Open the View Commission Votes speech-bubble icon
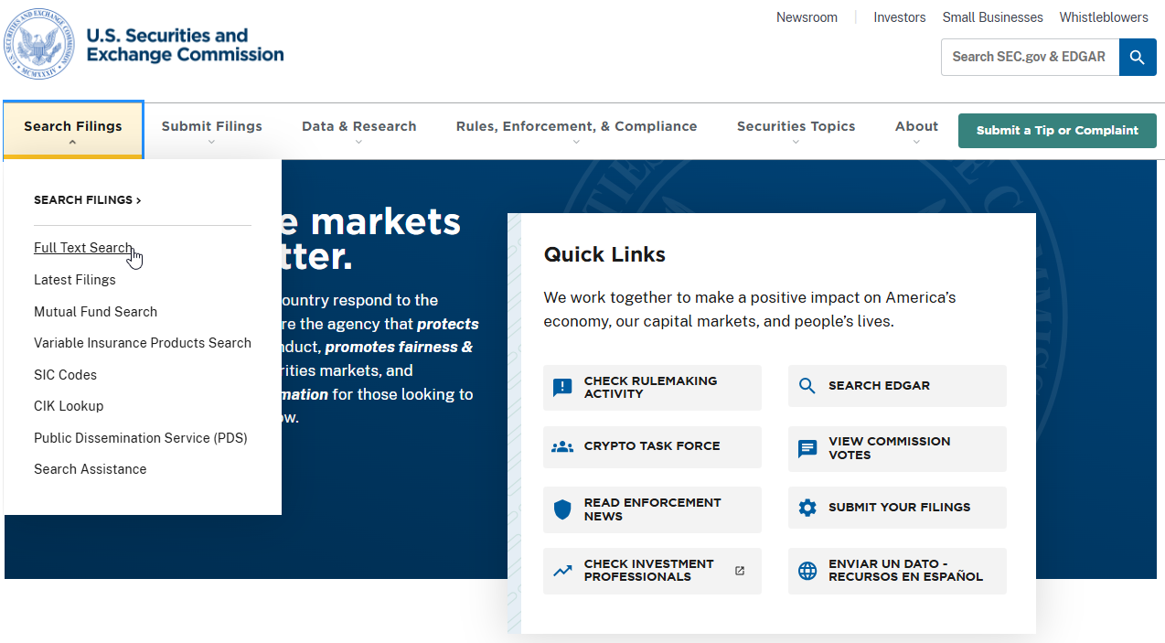1165x643 pixels. coord(807,448)
